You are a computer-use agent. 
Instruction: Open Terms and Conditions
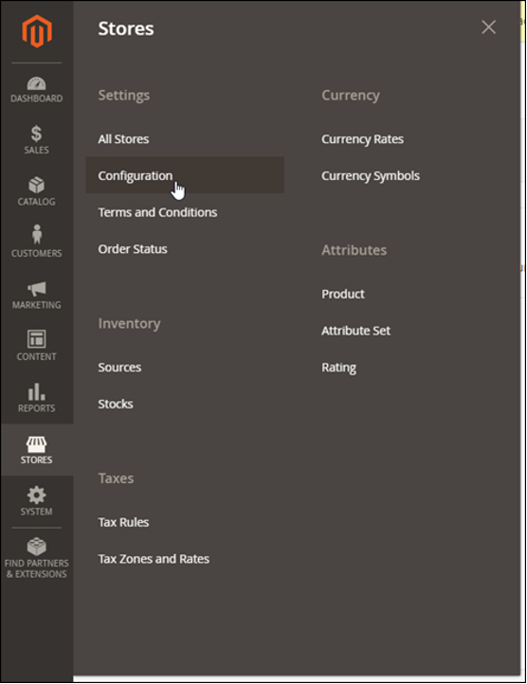point(157,212)
